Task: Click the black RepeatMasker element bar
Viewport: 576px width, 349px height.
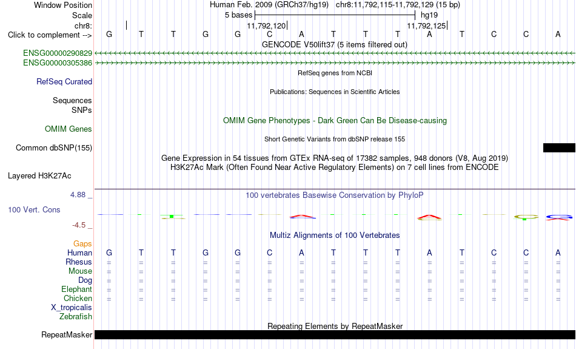Action: click(335, 334)
